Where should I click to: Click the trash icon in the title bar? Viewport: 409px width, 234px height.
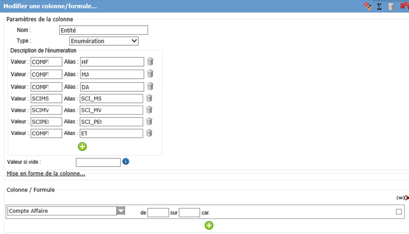(390, 7)
